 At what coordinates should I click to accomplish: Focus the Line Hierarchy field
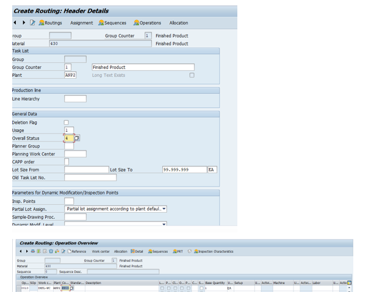(75, 99)
